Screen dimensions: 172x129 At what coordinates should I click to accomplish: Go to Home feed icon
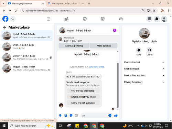pos(49,19)
